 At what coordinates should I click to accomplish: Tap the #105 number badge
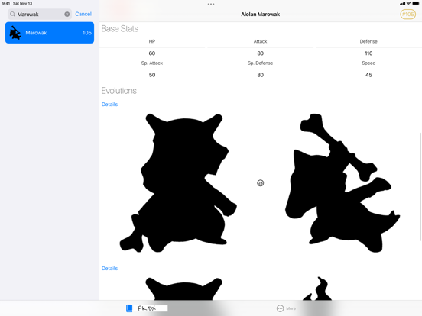407,15
